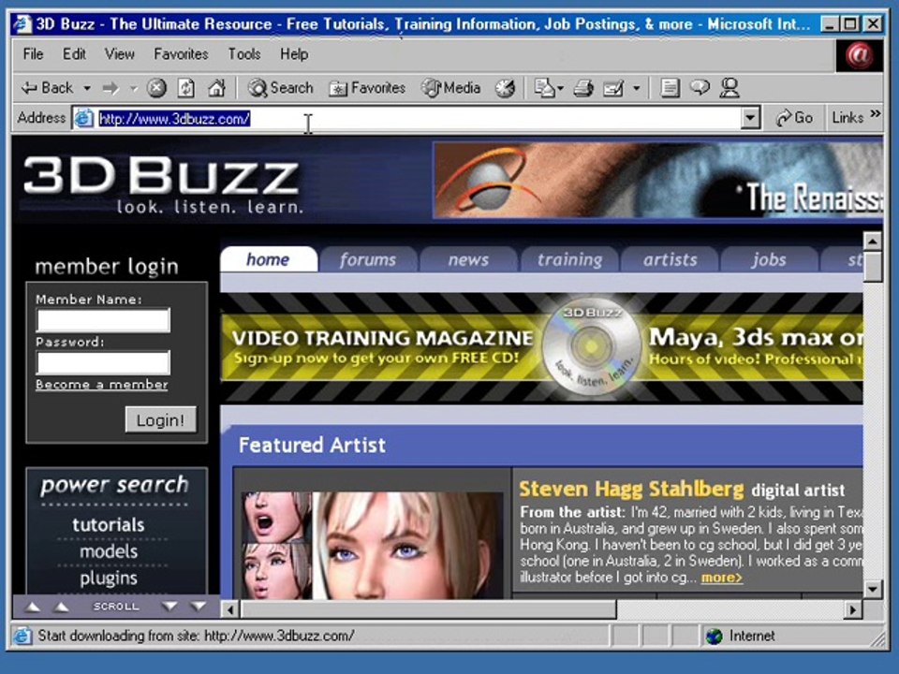Click the Internet zone globe icon
This screenshot has height=674, width=899.
[715, 636]
